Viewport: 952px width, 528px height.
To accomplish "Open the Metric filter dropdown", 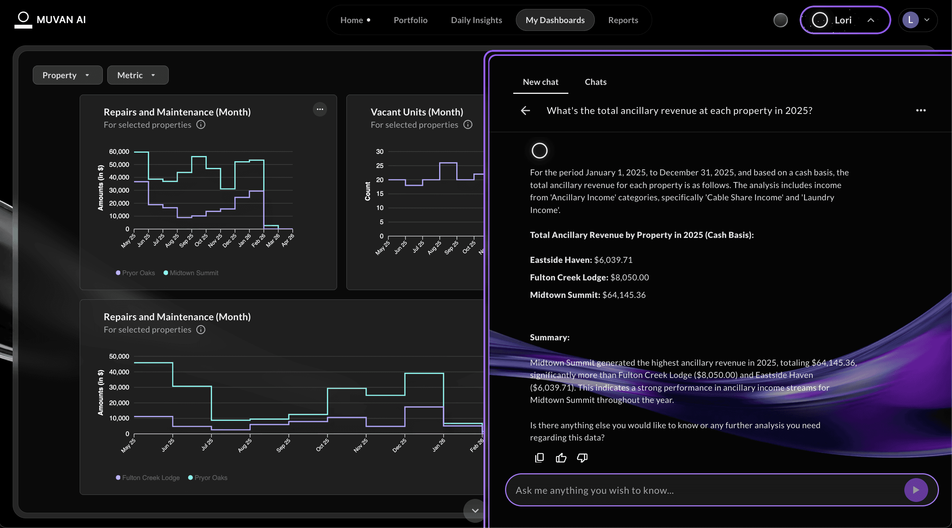I will click(x=137, y=75).
